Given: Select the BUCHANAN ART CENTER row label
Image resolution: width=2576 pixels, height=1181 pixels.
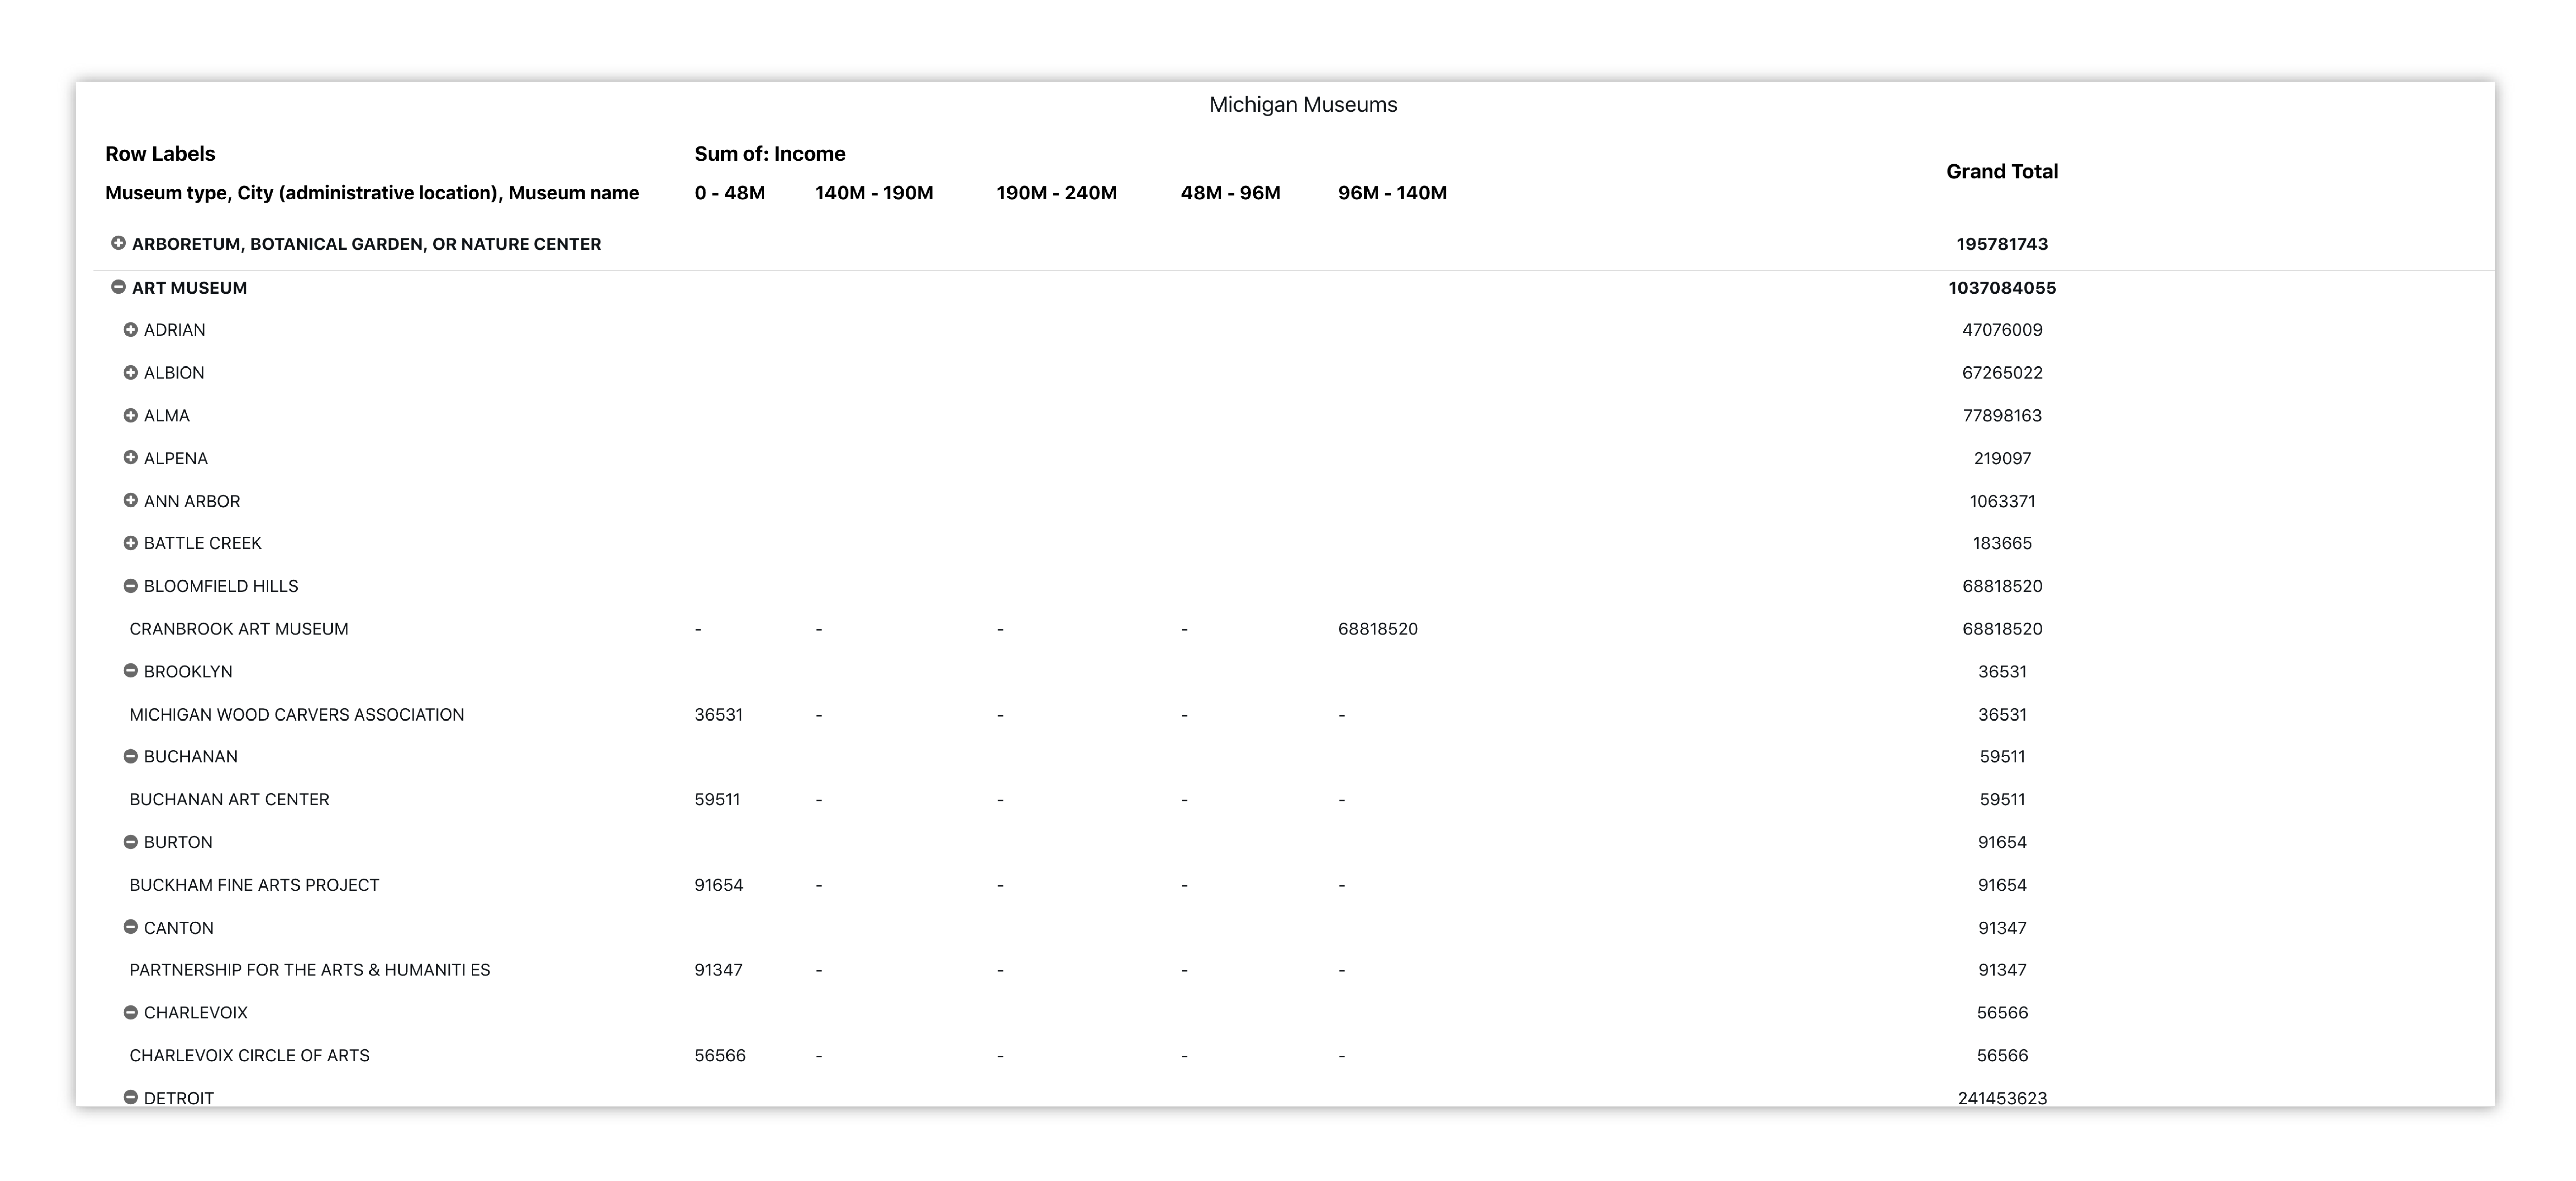Looking at the screenshot, I should pos(229,800).
